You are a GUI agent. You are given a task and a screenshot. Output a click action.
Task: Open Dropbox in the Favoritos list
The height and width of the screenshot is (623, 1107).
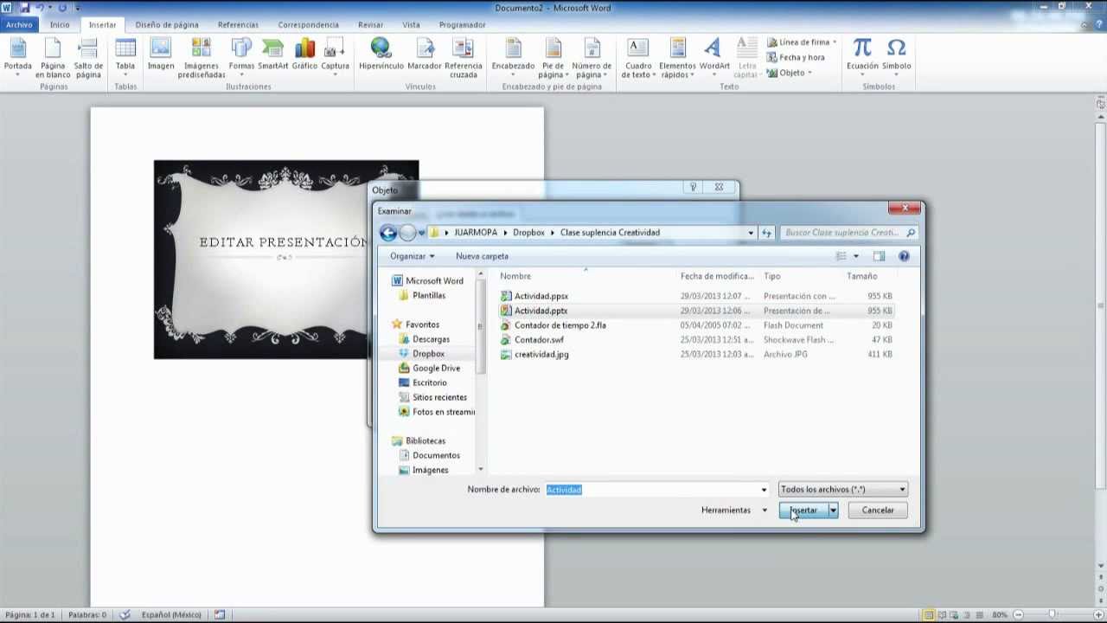(428, 354)
